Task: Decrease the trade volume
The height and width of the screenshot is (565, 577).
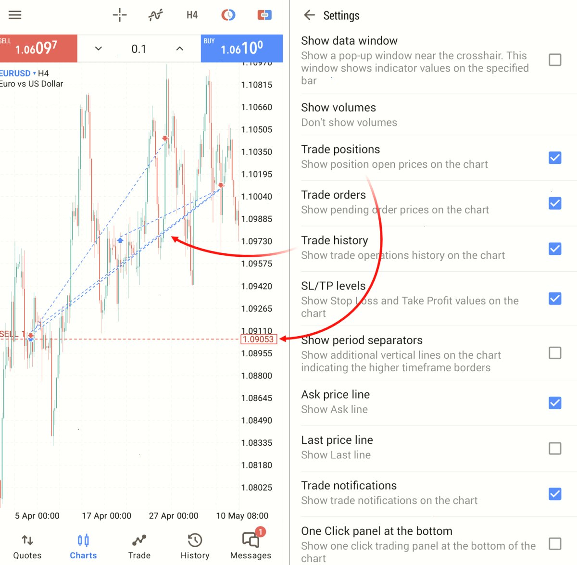Action: tap(99, 49)
